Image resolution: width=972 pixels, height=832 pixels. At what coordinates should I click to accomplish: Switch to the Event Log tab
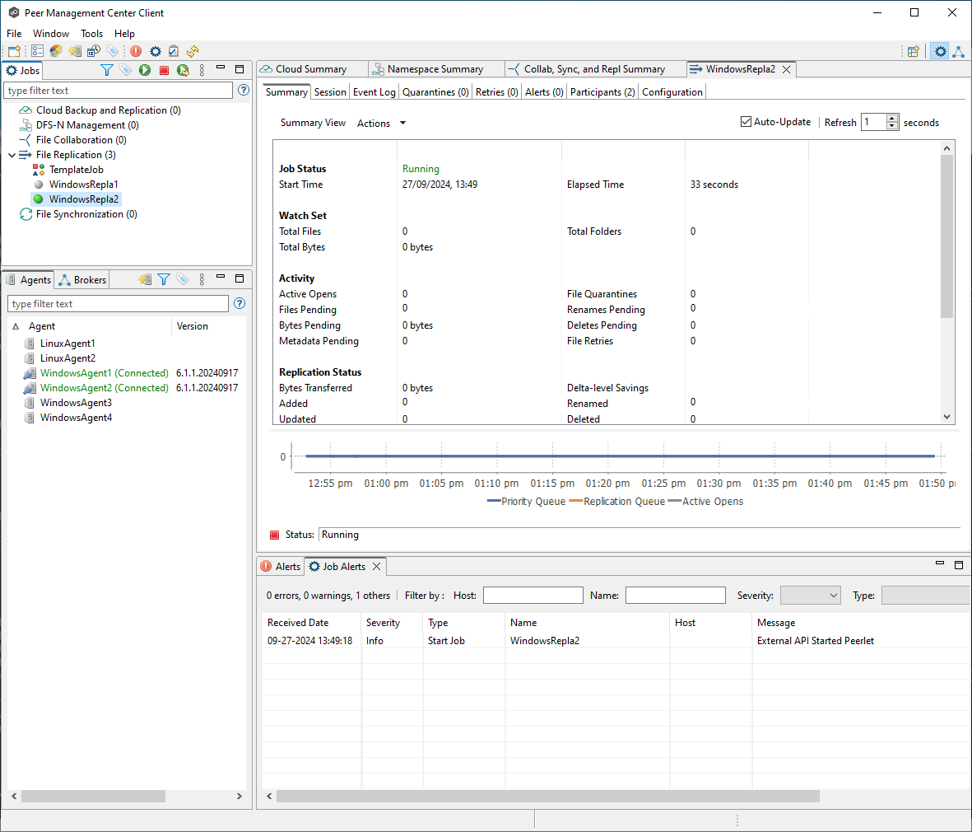pyautogui.click(x=374, y=92)
